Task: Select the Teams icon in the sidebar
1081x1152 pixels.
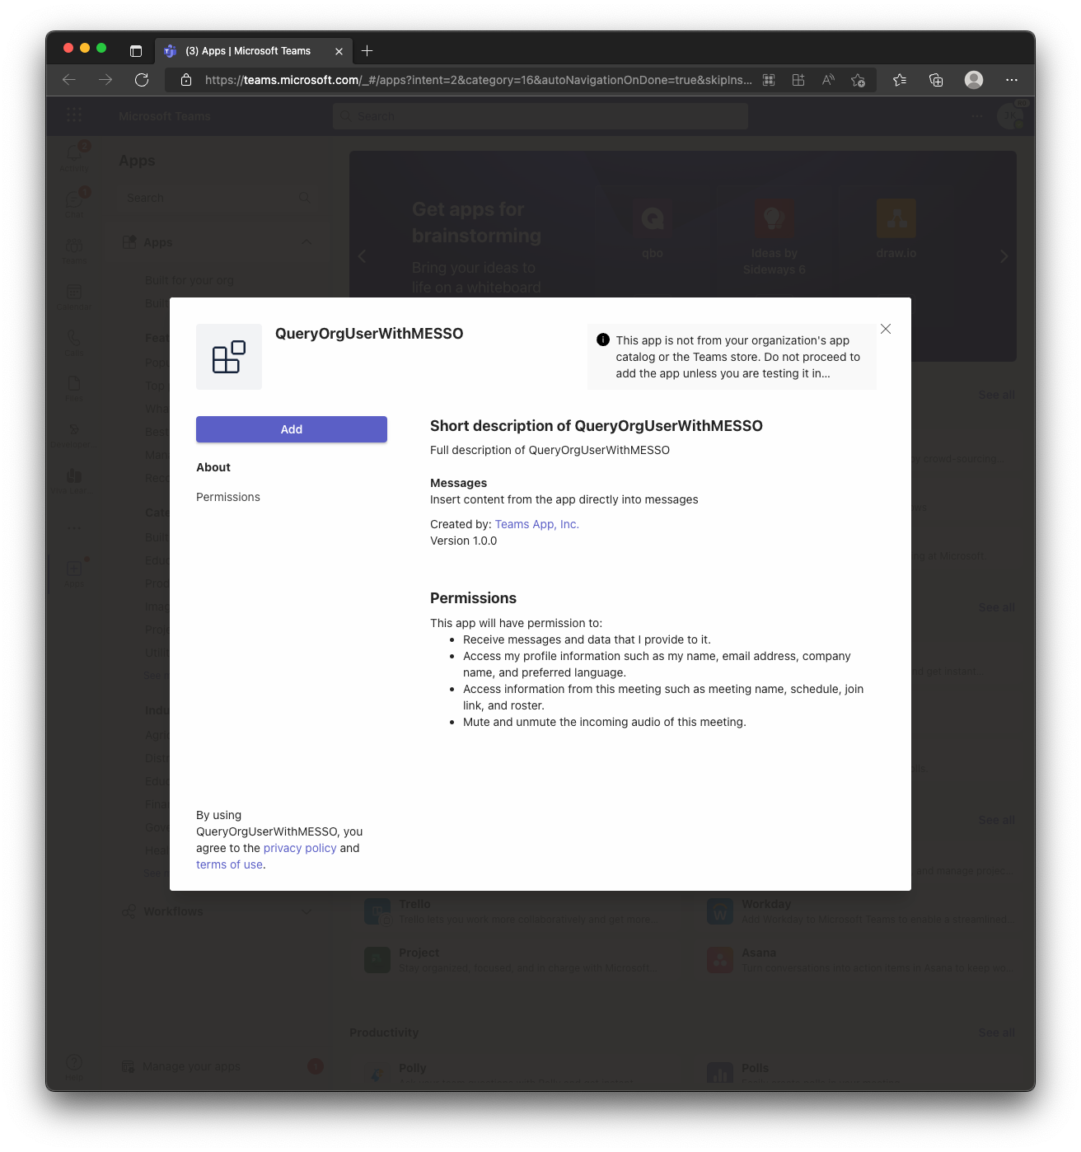Action: pos(74,250)
